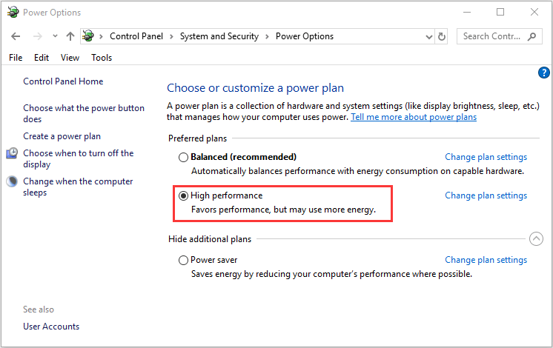Click the blue help question mark icon
The height and width of the screenshot is (348, 553).
click(x=543, y=73)
